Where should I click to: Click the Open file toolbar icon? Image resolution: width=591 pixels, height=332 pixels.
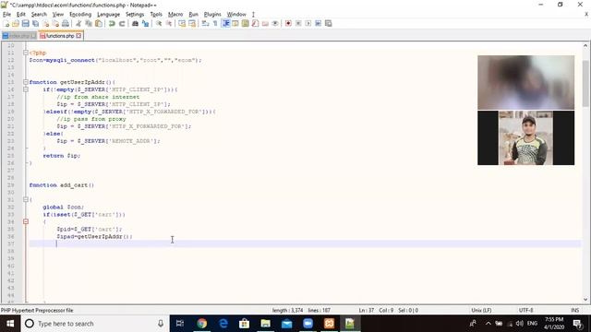click(x=16, y=23)
